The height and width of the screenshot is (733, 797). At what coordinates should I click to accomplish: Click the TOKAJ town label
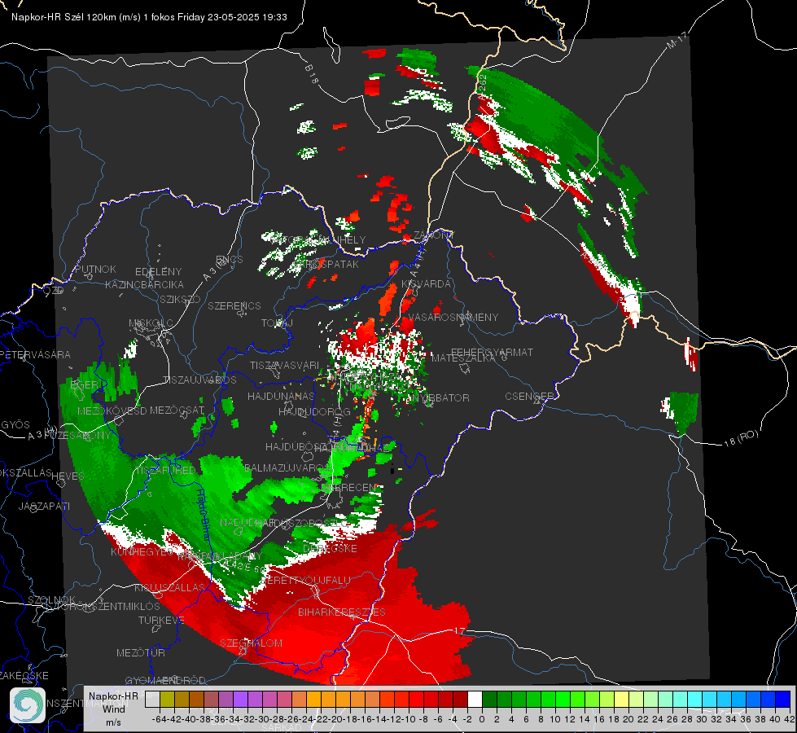277,323
